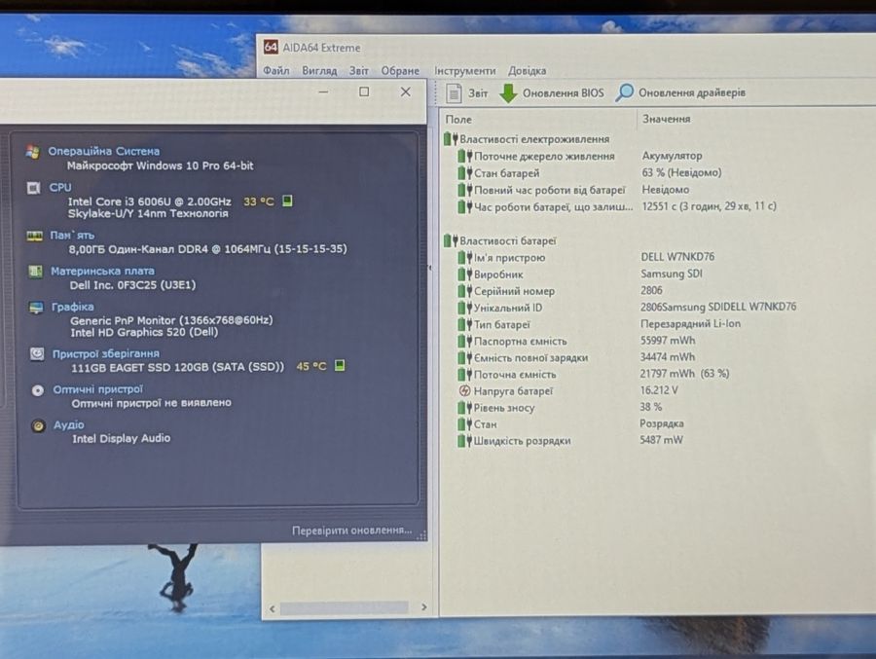Click the green CPU temperature indicator
Screen dimensions: 876x659
(x=287, y=201)
